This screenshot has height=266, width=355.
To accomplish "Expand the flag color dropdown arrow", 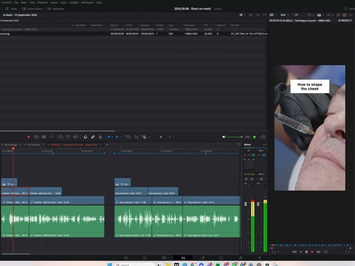I will coord(112,137).
